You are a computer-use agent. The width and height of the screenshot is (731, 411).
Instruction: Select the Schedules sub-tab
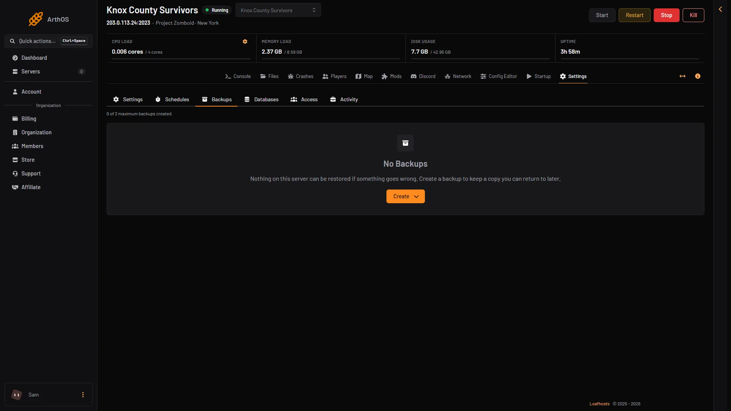[172, 99]
